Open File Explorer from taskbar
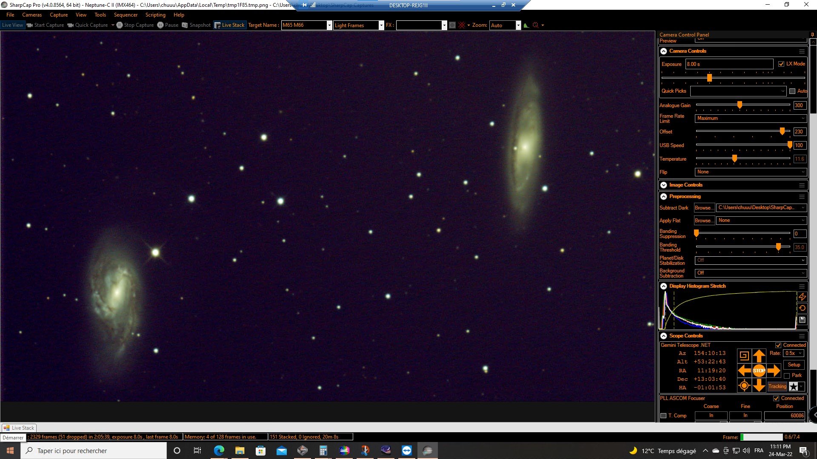Screen dimensions: 817x459 (x=240, y=450)
